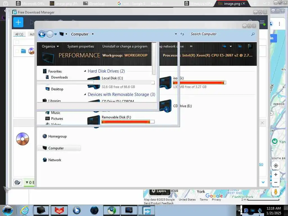Switch to the All (1) tab

19,34
